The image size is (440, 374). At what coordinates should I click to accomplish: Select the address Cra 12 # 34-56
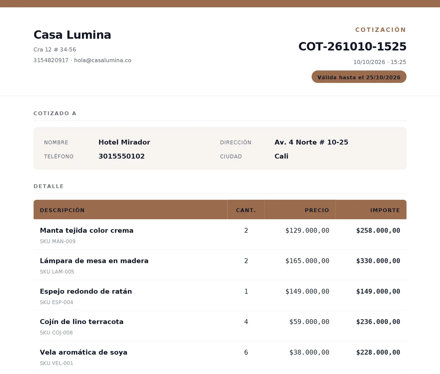[x=55, y=50]
